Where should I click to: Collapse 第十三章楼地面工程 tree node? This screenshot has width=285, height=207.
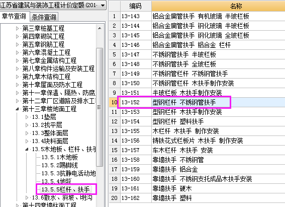tap(17, 109)
